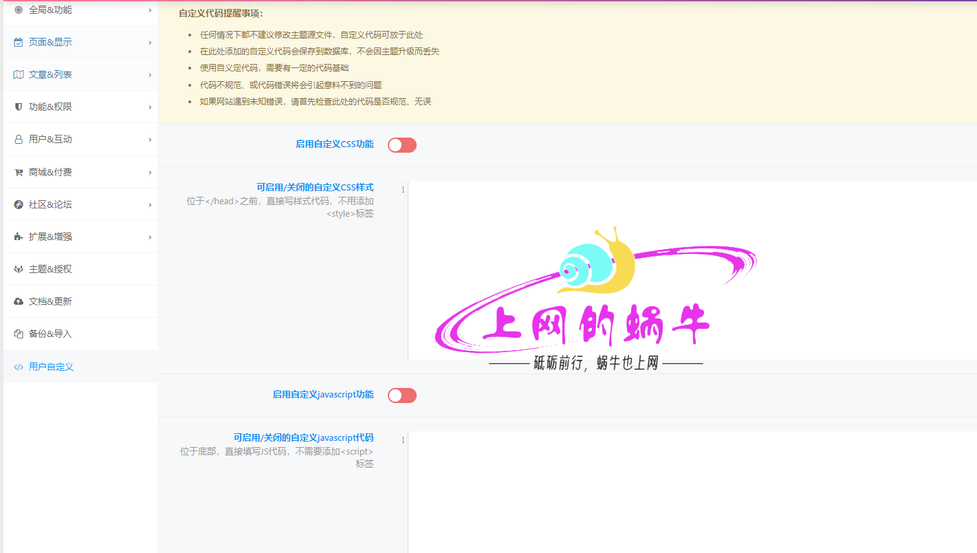Expand the 用户&互动 chevron arrow
This screenshot has height=553, width=977.
tap(150, 139)
